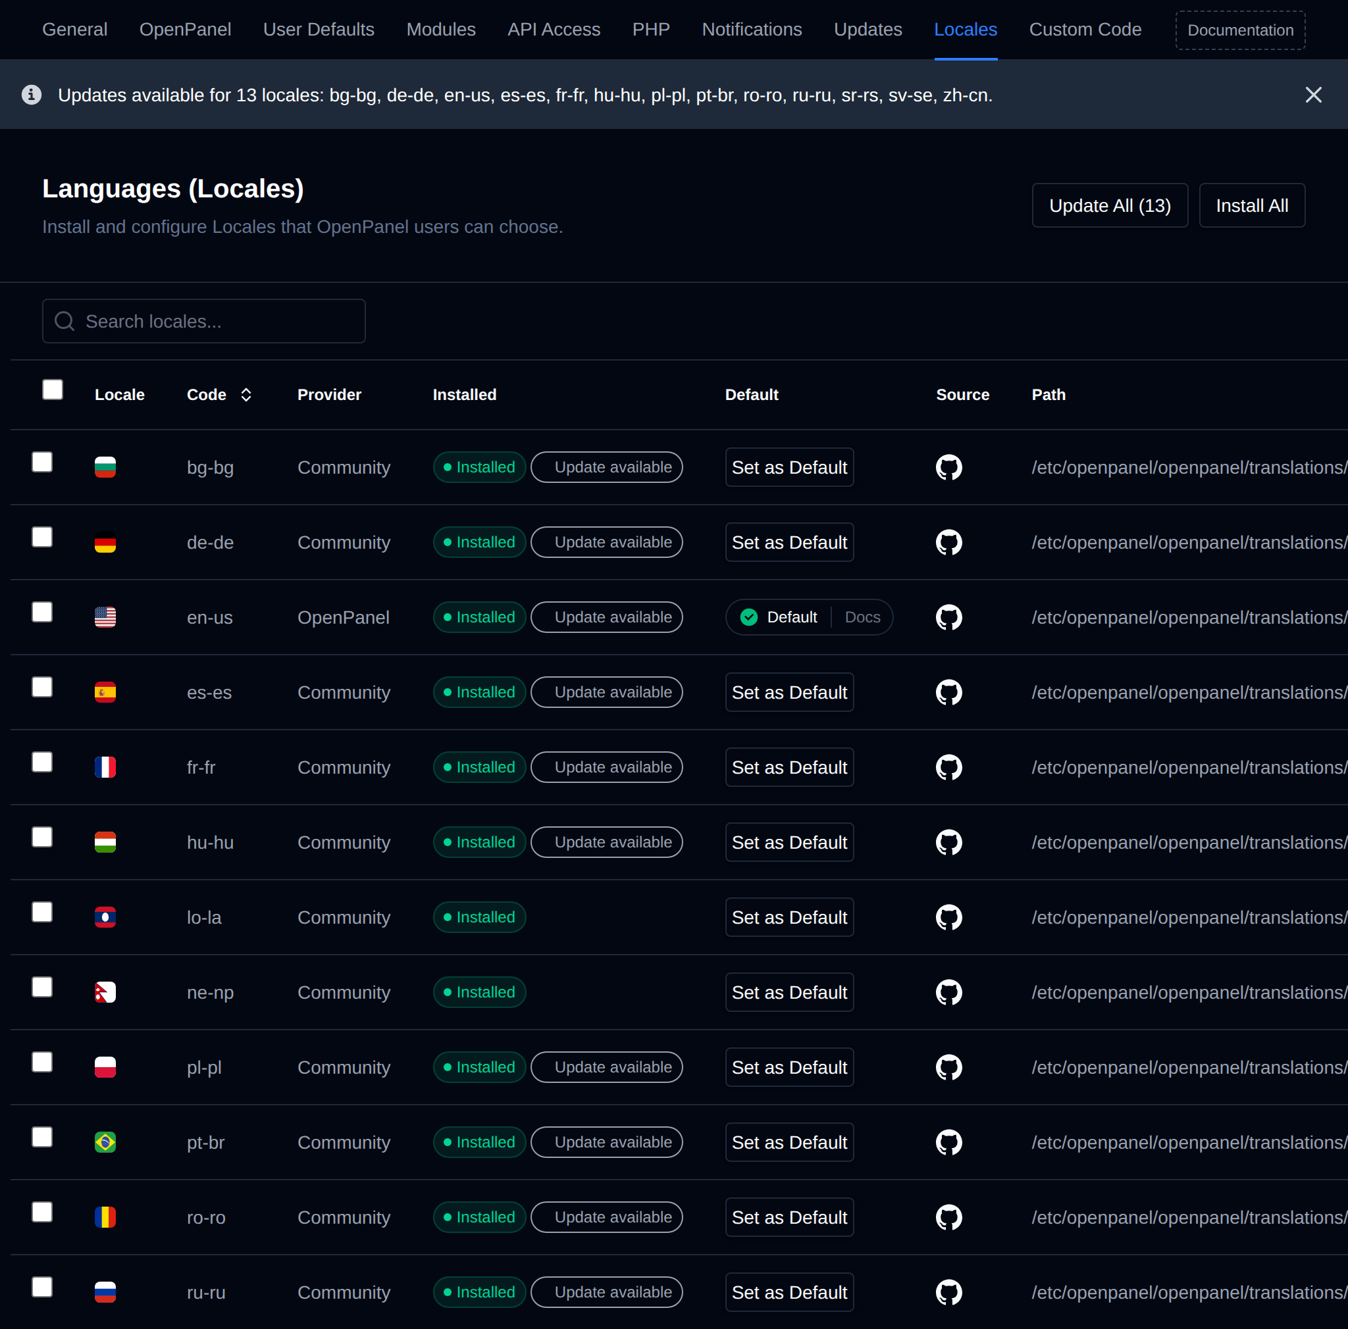Open Docs link in en-us row
The image size is (1348, 1329).
pos(862,617)
